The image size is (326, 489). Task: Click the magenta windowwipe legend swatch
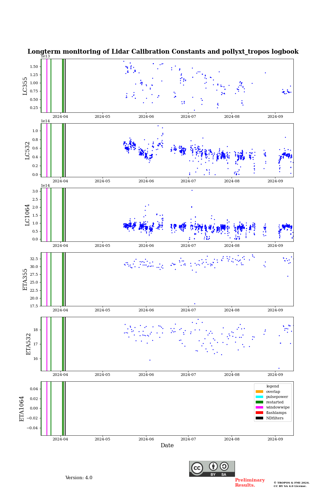point(259,407)
